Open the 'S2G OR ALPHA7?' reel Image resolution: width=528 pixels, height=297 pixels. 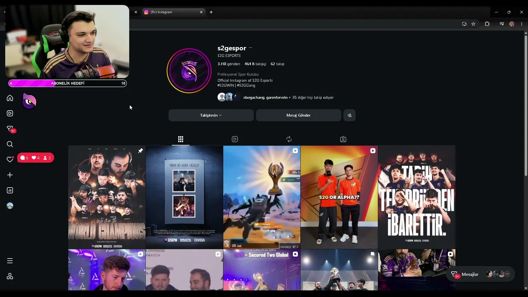pyautogui.click(x=339, y=197)
